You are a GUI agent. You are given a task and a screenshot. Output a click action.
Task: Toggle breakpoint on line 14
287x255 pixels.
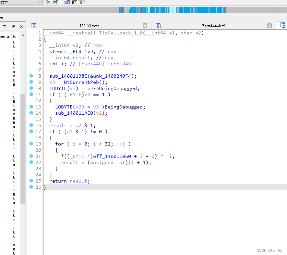click(x=31, y=113)
